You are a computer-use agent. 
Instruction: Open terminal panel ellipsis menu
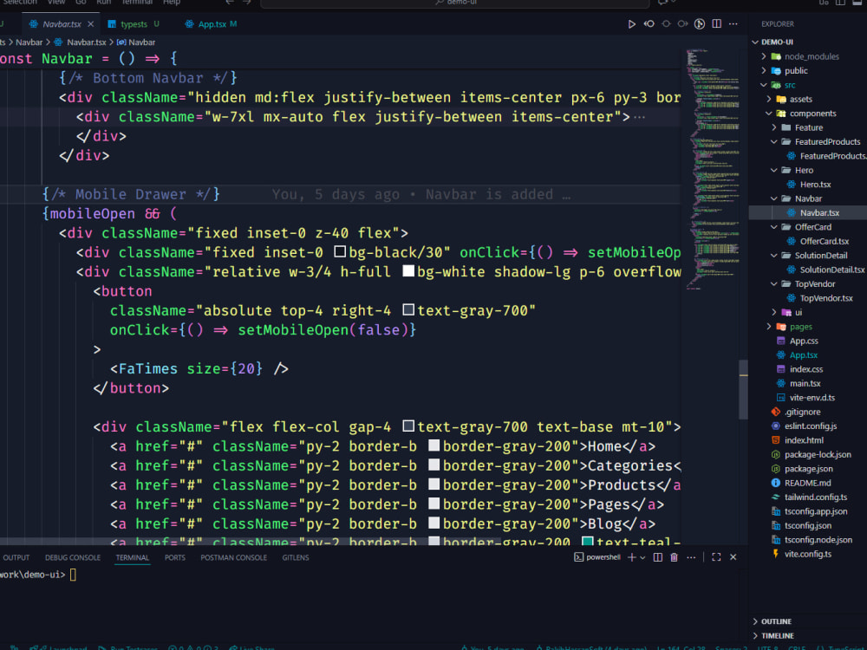point(691,557)
